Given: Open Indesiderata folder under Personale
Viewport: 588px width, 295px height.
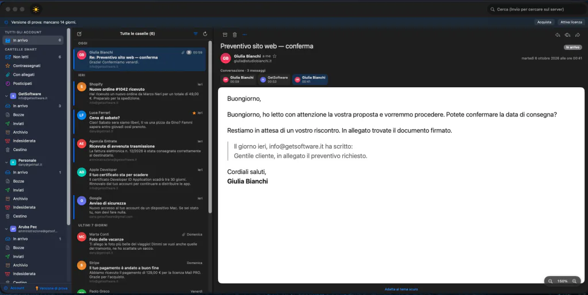Looking at the screenshot, I should click(33, 207).
